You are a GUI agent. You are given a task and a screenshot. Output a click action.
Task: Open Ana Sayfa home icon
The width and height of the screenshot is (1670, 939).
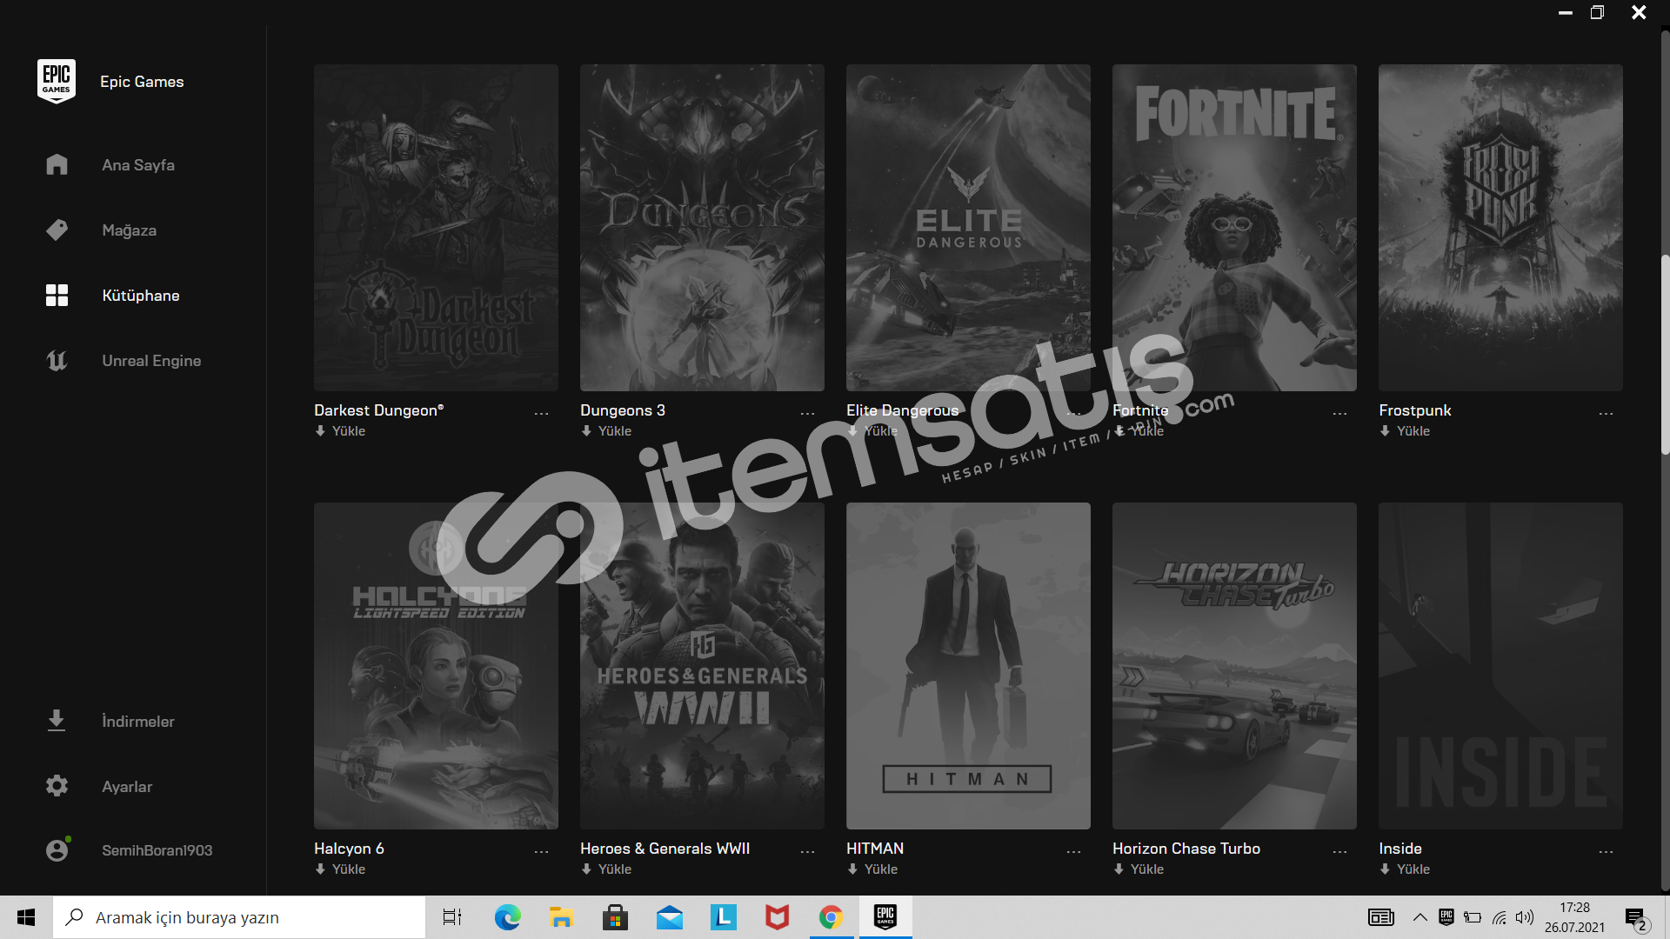[x=57, y=164]
